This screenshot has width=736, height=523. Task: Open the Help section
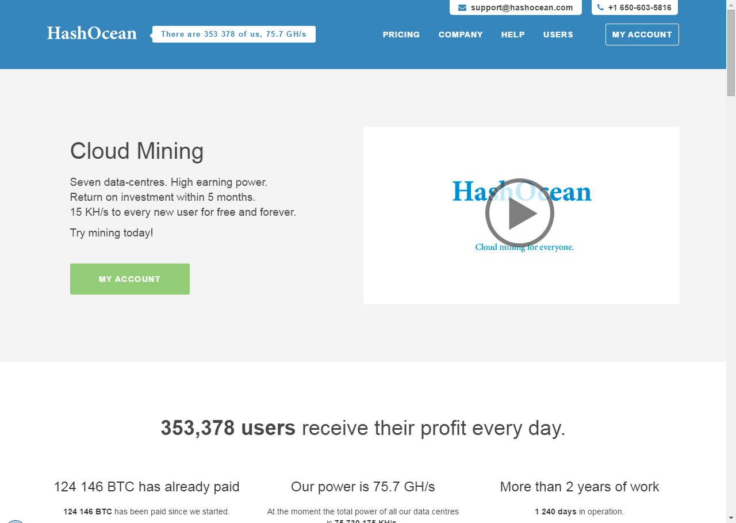[x=513, y=35]
